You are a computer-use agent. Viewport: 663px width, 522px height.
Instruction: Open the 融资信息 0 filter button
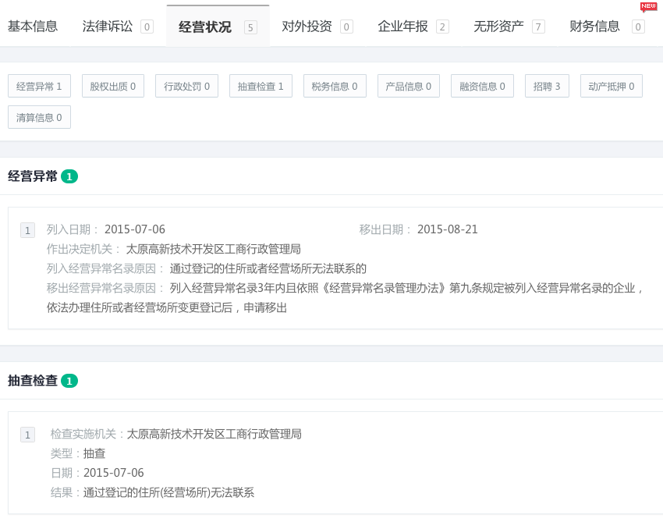pyautogui.click(x=482, y=87)
